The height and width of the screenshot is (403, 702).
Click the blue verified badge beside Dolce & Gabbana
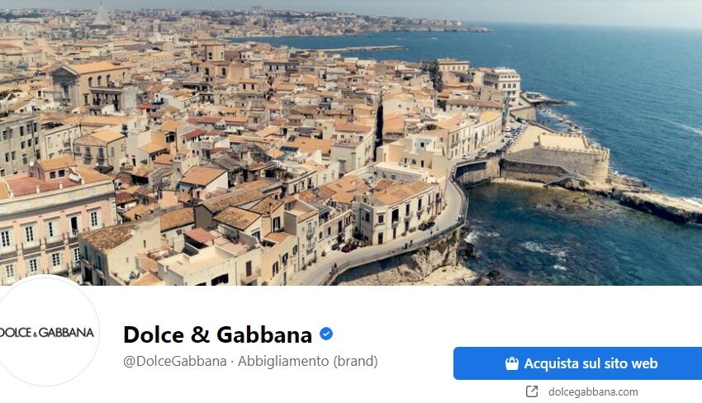326,334
